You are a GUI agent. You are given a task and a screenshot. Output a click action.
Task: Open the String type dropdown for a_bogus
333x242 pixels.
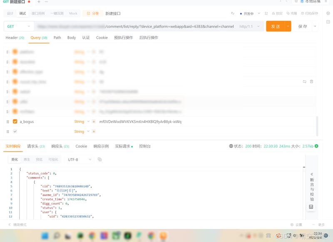tap(82, 122)
